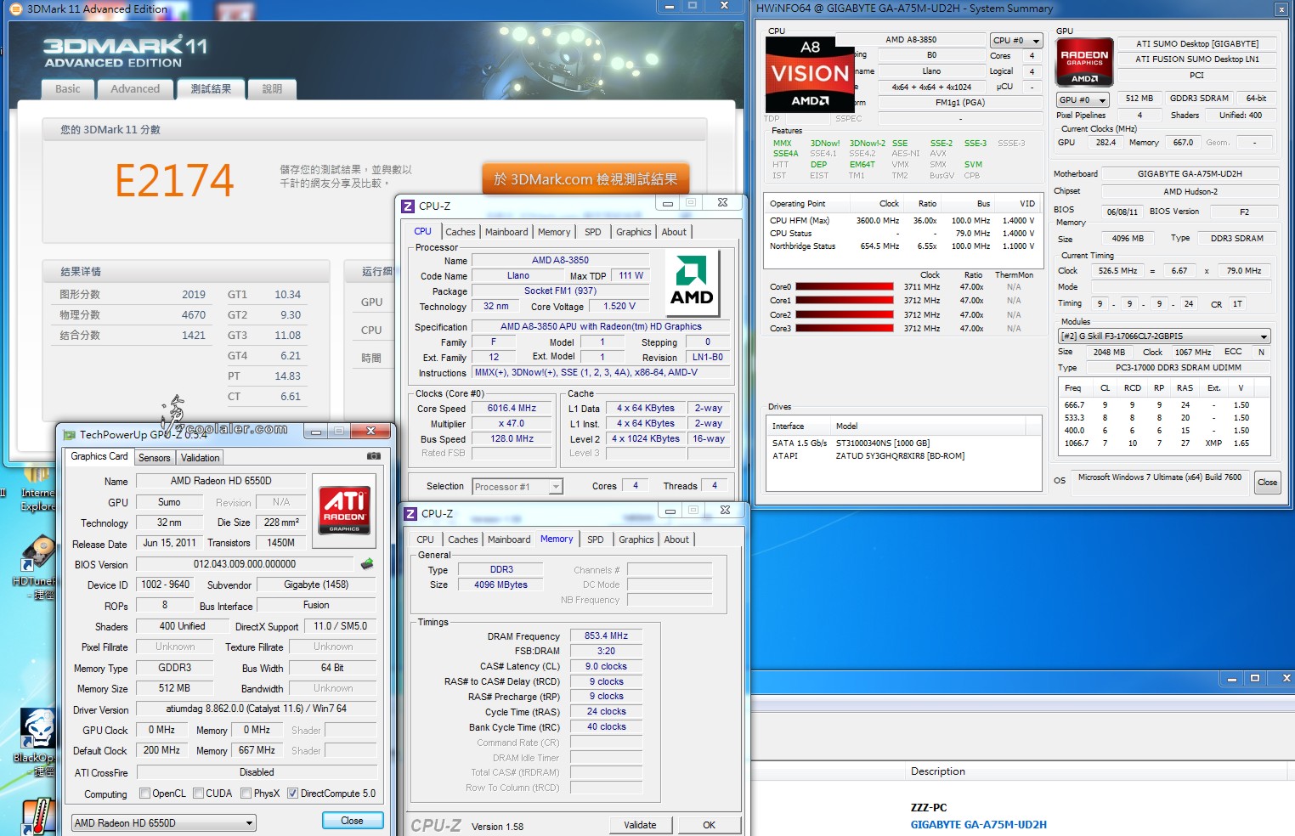Select the 說明 tab in 3DMark 11
The height and width of the screenshot is (836, 1295).
click(272, 89)
